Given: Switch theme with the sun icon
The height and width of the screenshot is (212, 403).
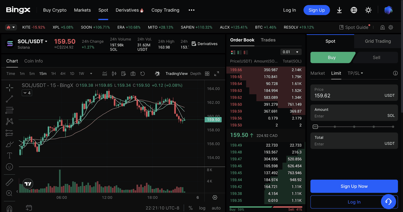Looking at the screenshot, I should 368,10.
